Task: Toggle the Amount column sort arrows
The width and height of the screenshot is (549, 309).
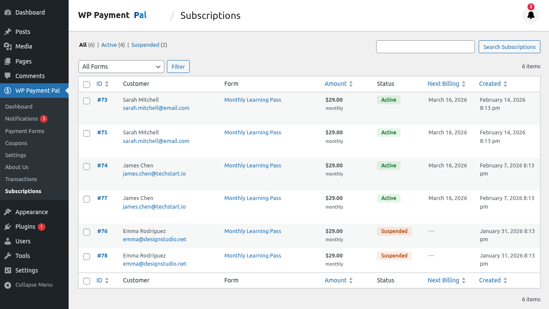Action: click(x=351, y=84)
